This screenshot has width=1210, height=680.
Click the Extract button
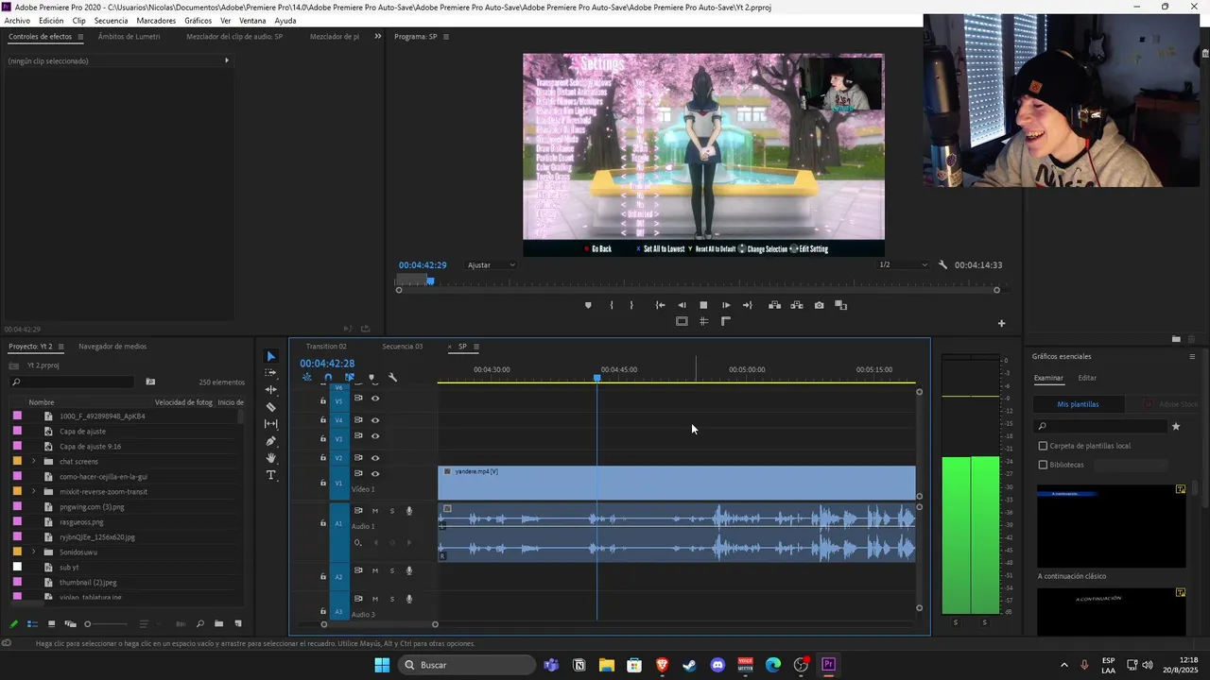pos(797,305)
